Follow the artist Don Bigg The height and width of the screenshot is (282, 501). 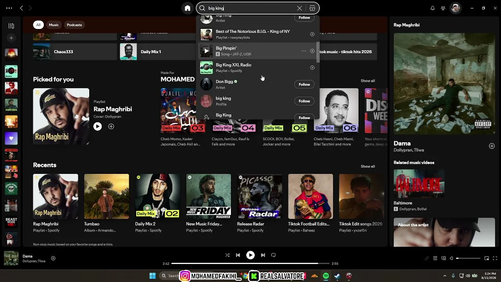coord(304,84)
